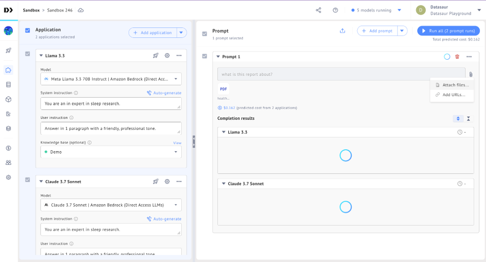Image resolution: width=486 pixels, height=262 pixels.
Task: Click the share icon in top bar
Action: pos(318,10)
